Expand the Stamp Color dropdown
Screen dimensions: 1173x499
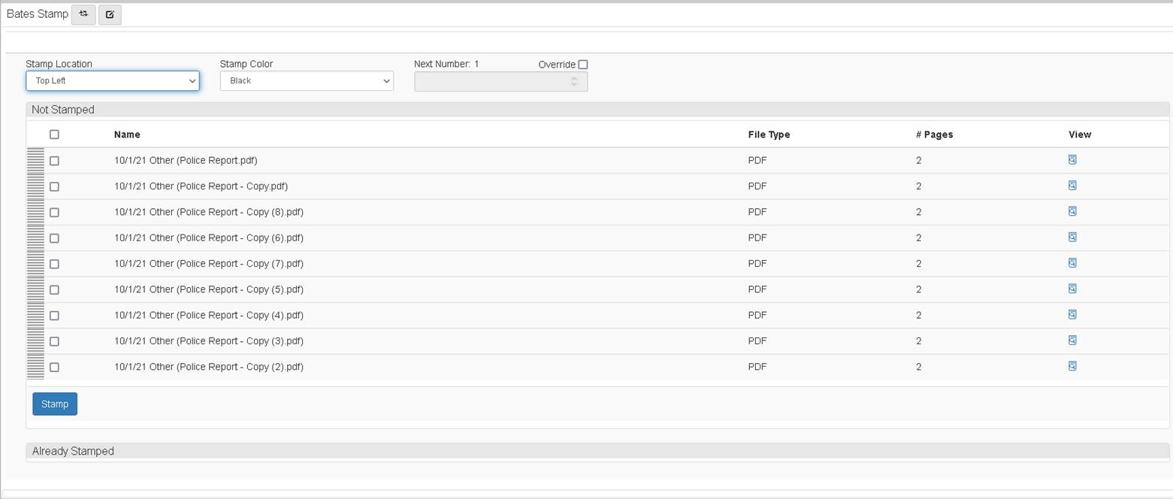point(307,81)
